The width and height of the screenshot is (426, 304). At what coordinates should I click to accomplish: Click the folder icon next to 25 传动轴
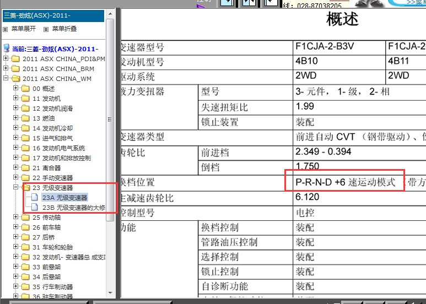click(x=25, y=218)
